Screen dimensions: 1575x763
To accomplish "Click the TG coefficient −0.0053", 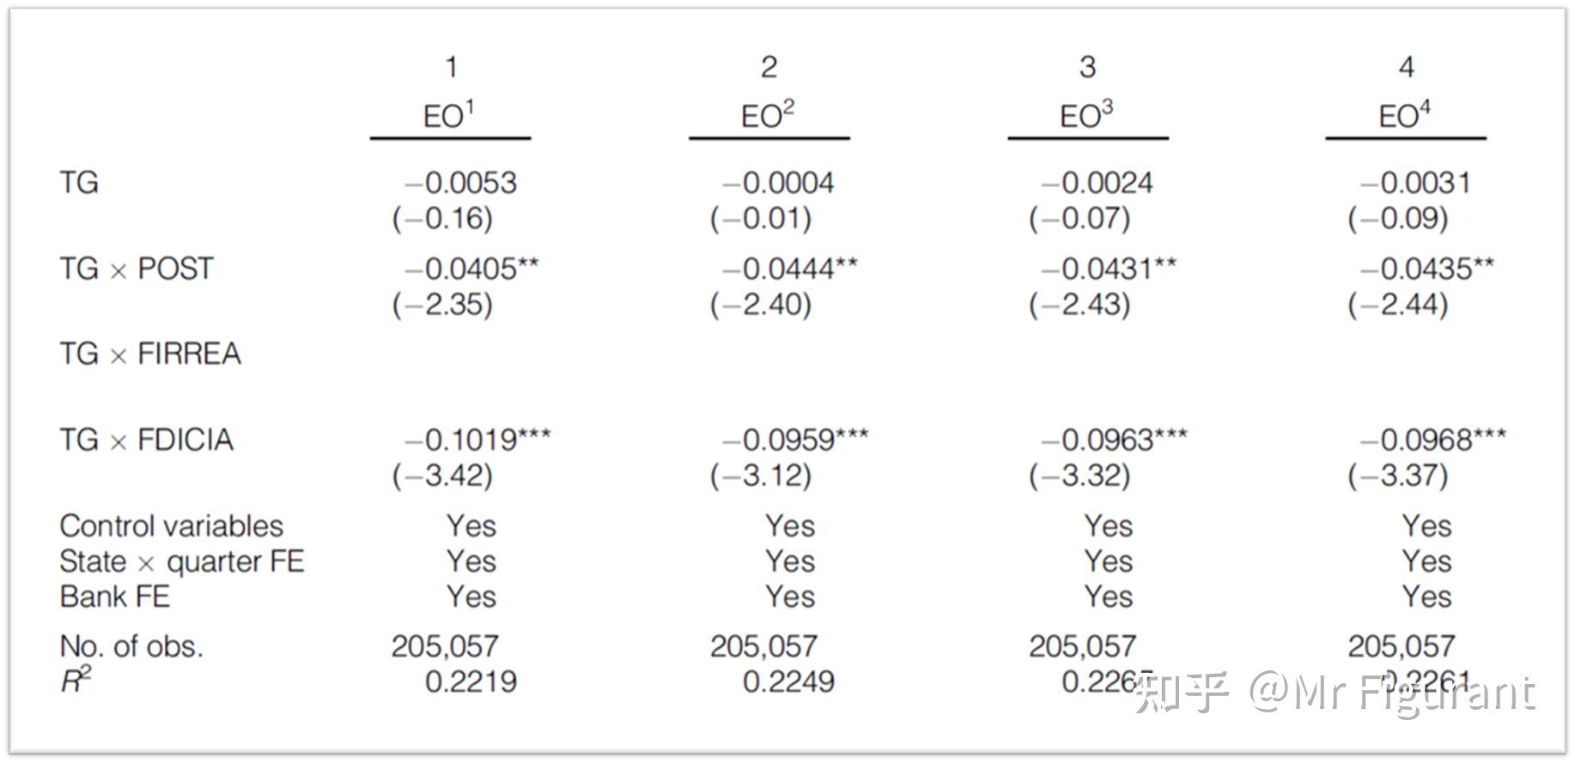I will [x=460, y=183].
